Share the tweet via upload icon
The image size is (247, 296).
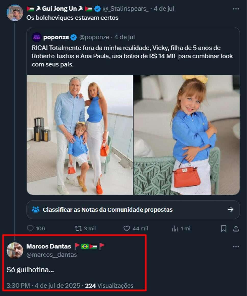click(236, 229)
